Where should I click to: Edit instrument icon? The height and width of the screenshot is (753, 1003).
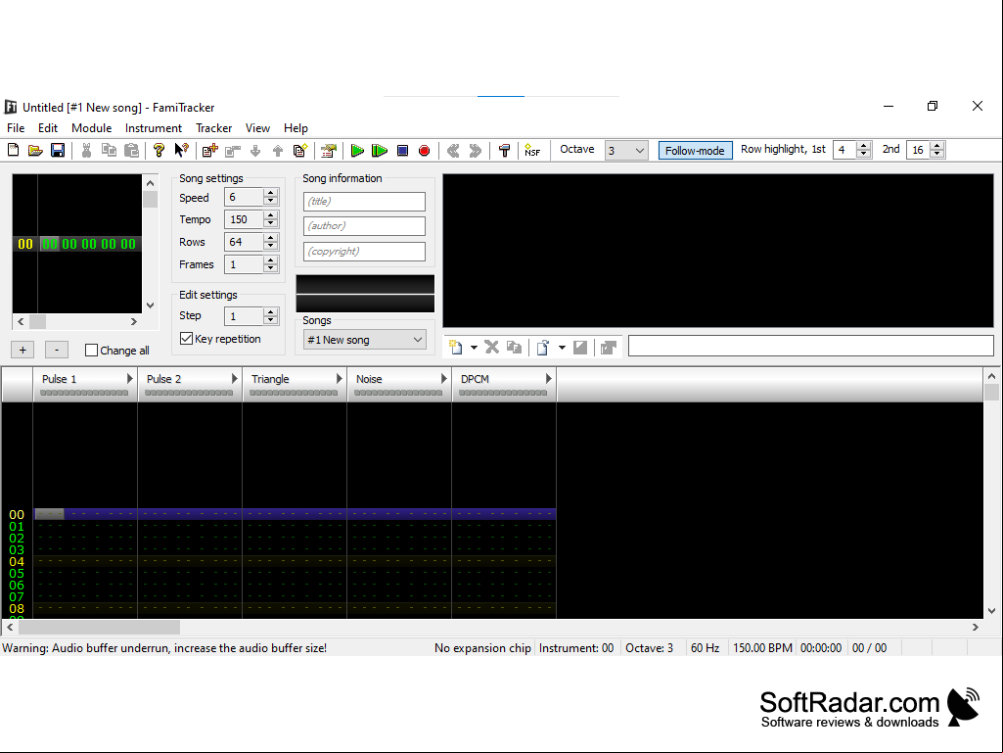[x=609, y=347]
